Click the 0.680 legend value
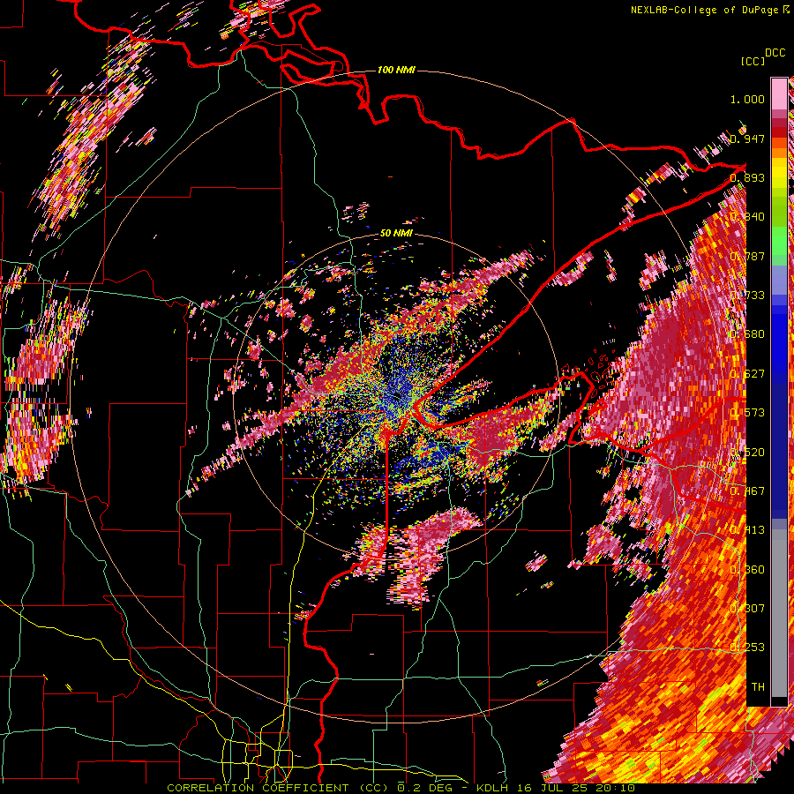 click(747, 334)
